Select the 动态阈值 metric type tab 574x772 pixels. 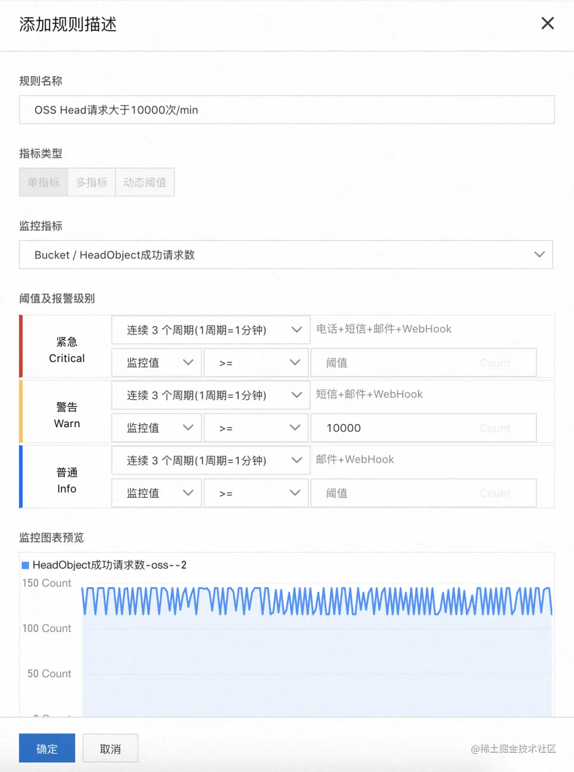pos(145,182)
